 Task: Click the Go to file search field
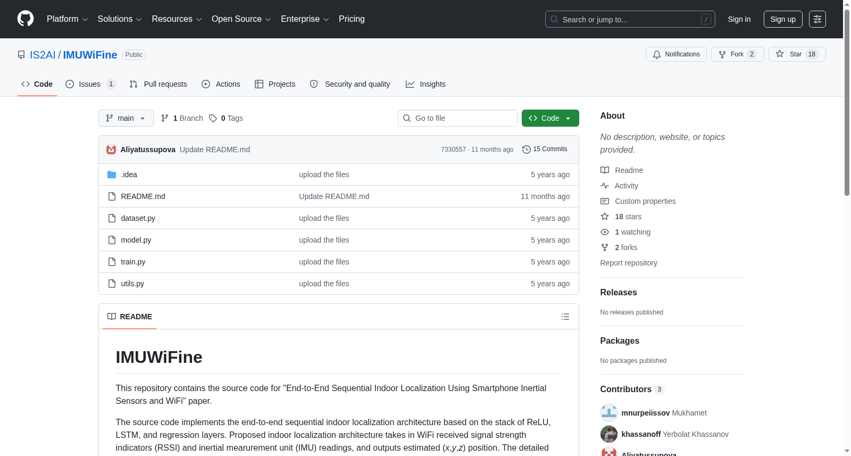point(457,118)
